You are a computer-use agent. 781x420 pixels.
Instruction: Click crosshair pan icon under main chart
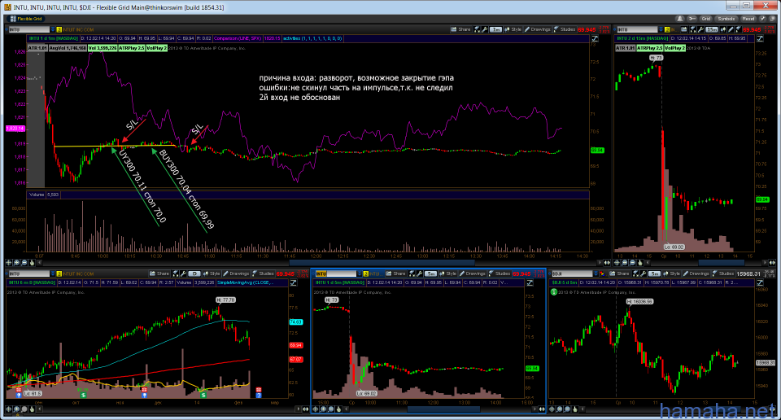point(8,263)
